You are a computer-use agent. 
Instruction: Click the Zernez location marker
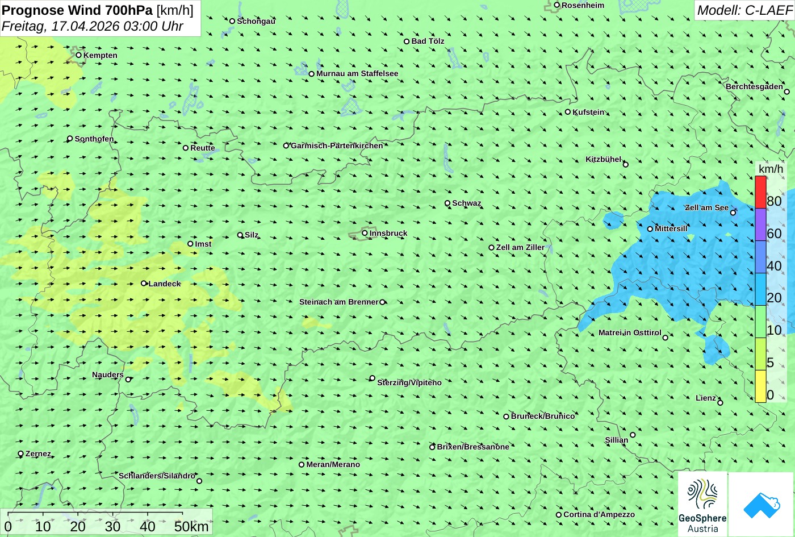click(21, 453)
